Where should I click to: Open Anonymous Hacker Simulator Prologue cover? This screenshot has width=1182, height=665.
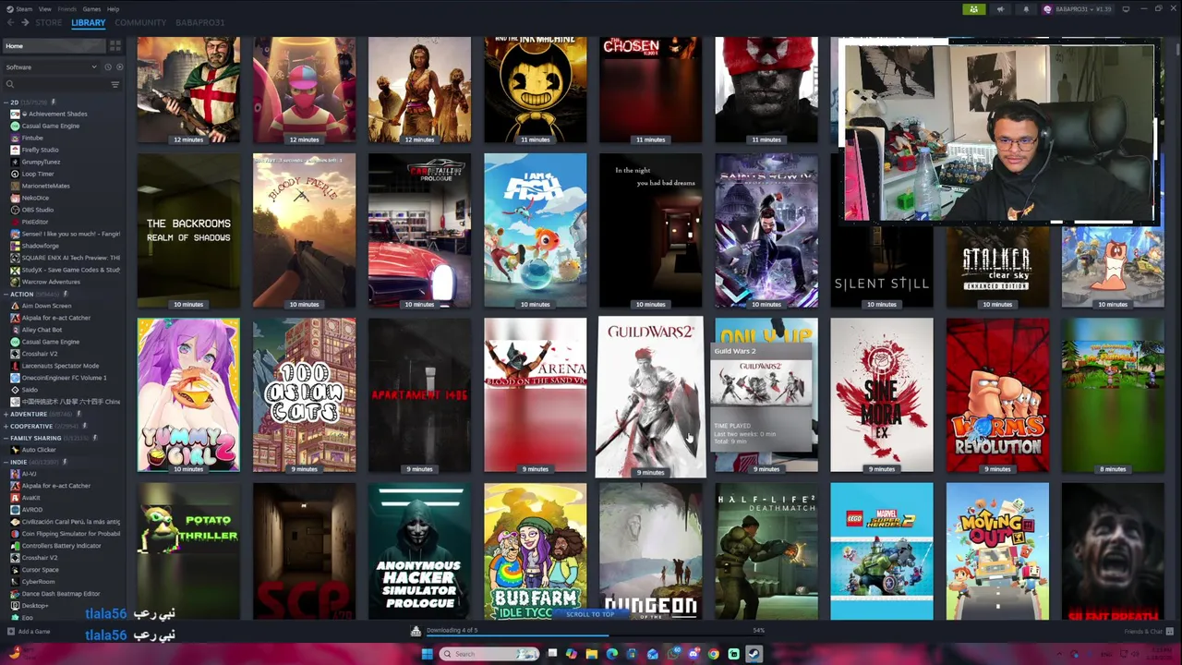coord(419,551)
